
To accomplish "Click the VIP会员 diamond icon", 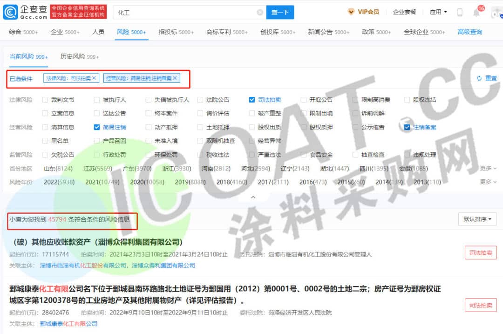I will pos(351,12).
